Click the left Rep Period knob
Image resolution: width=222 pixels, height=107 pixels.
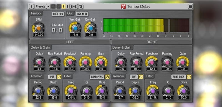pos(55,62)
